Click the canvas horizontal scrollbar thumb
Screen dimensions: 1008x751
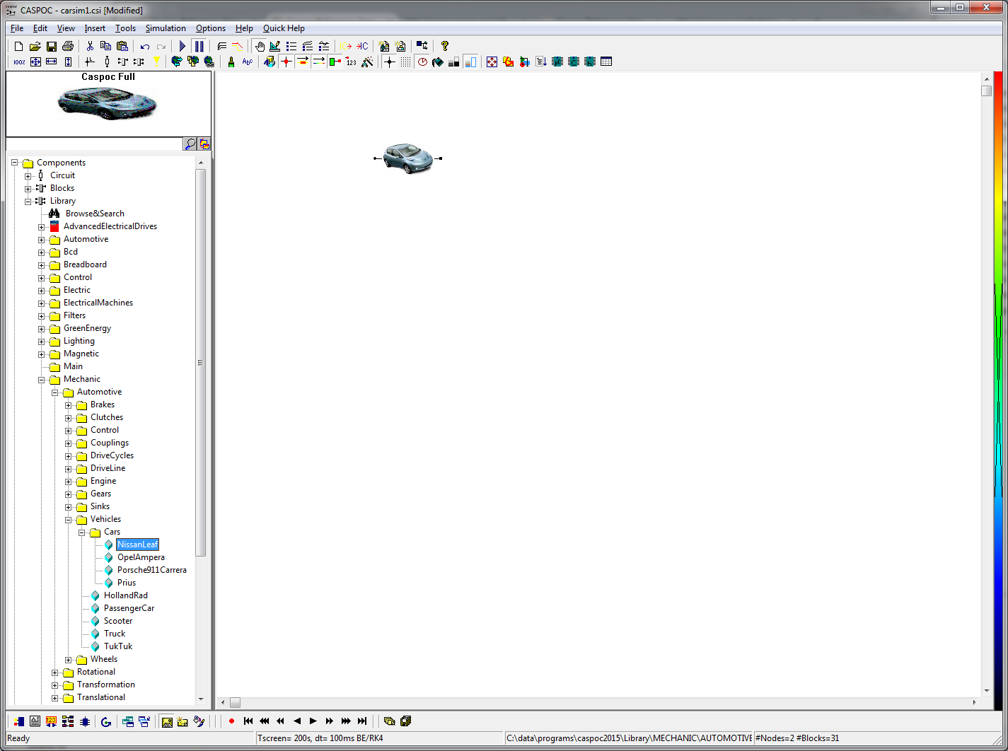click(x=236, y=702)
